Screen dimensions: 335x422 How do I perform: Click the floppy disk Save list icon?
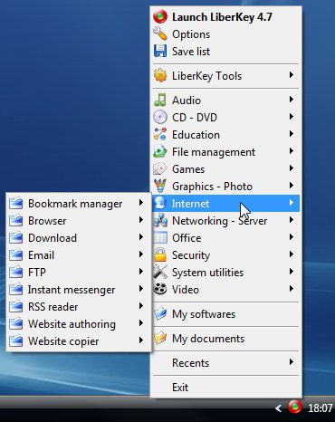(160, 51)
